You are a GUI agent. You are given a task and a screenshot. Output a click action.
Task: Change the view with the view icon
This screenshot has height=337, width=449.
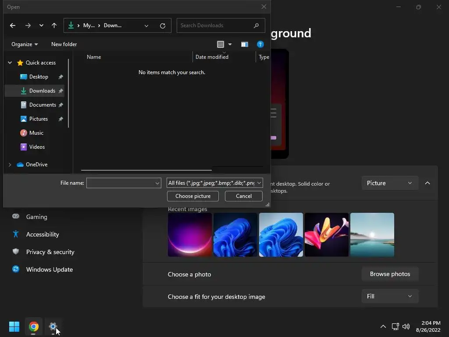pos(220,44)
